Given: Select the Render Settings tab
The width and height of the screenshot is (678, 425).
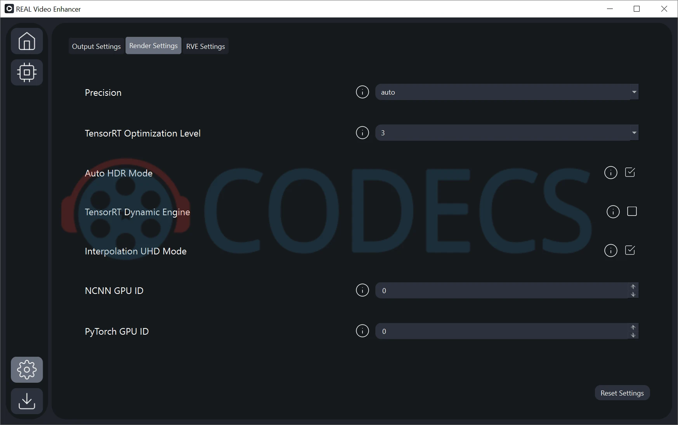Looking at the screenshot, I should (153, 46).
